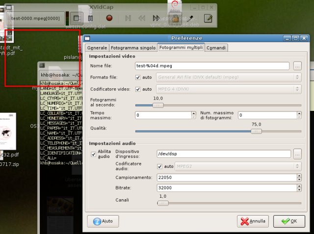This screenshot has width=314, height=234.
Task: Click the XVidCap stop recording button
Action: [77, 19]
